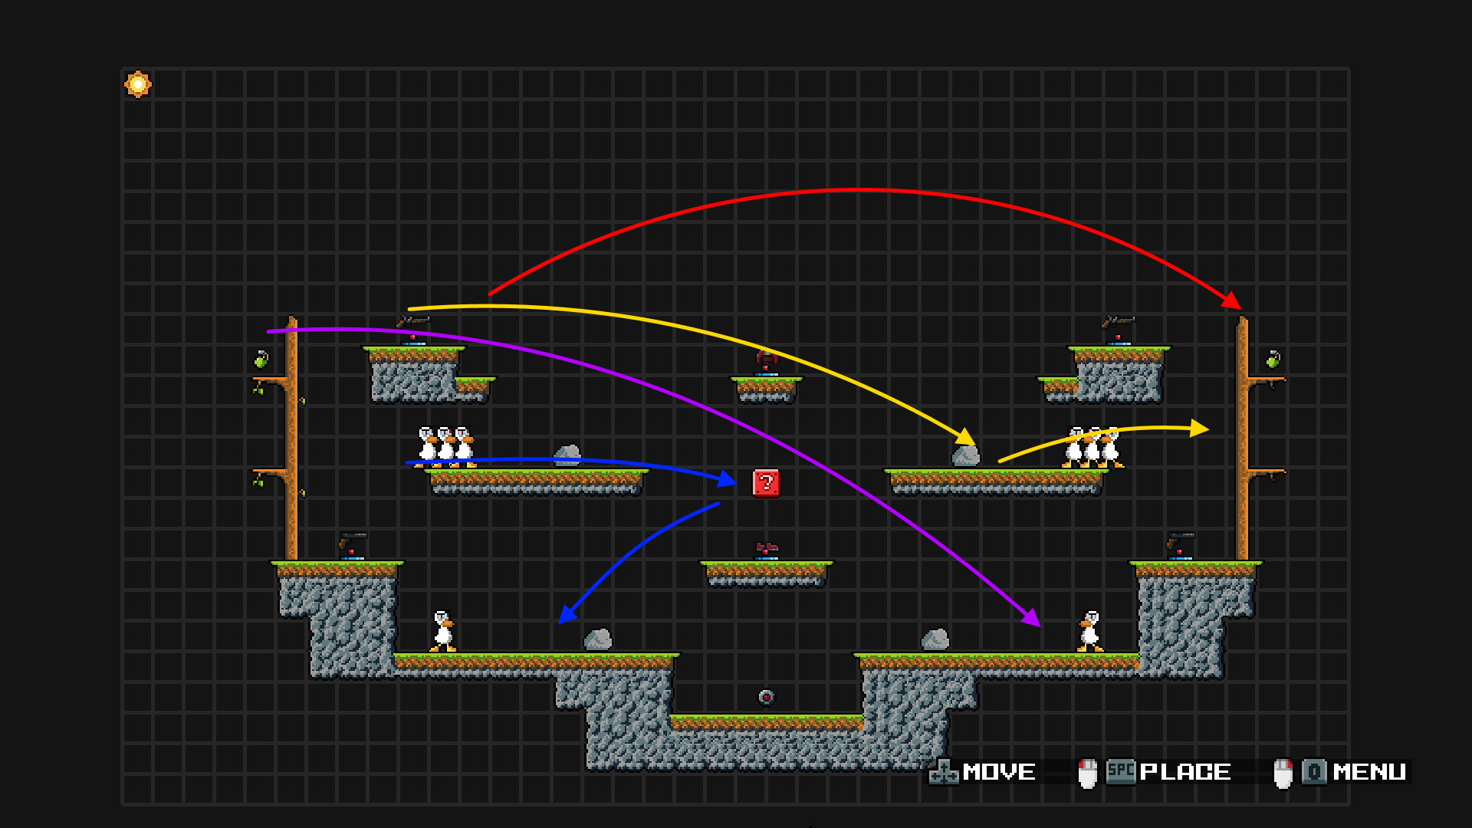
Task: Select the red question mark block
Action: coord(766,483)
